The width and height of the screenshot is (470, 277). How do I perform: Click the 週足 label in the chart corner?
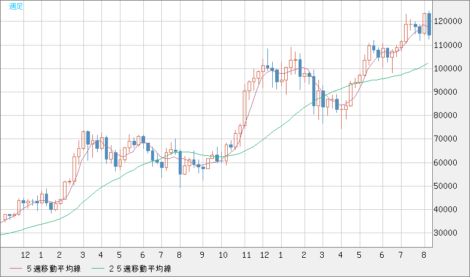coord(16,6)
